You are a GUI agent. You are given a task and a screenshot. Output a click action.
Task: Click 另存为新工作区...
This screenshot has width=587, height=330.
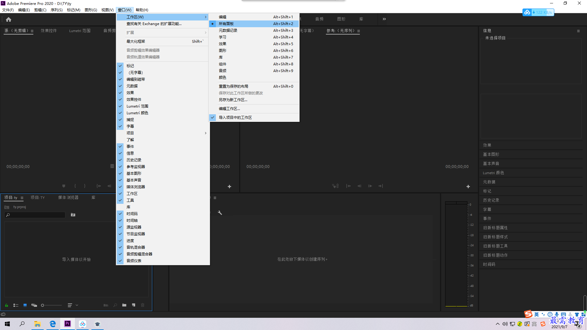(x=254, y=100)
